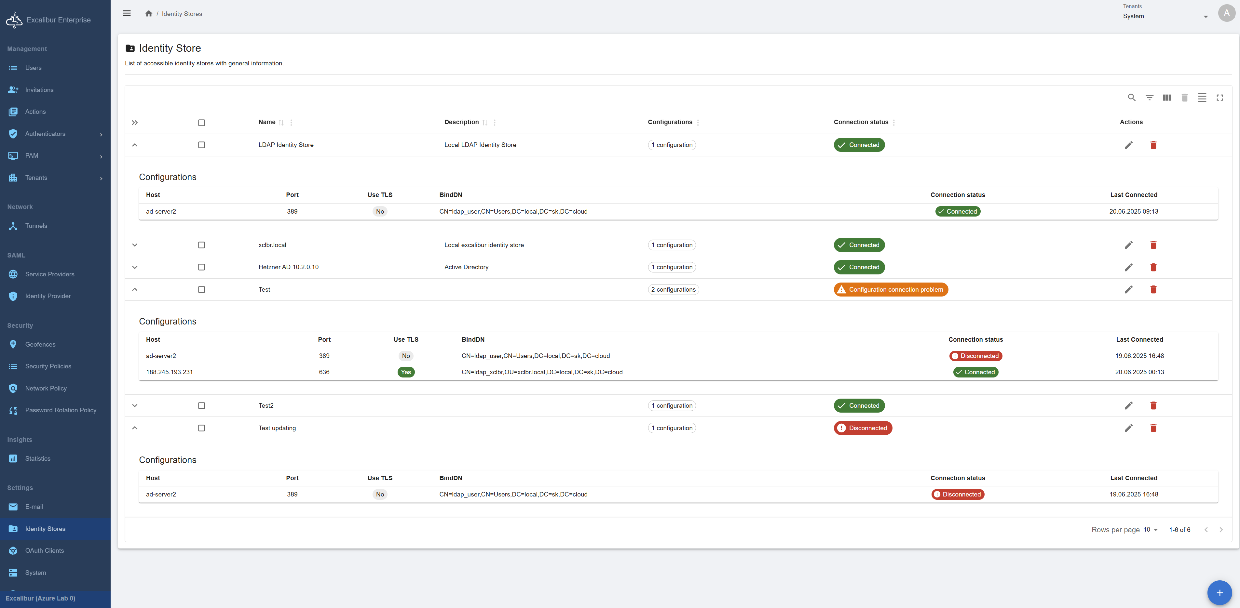This screenshot has width=1240, height=608.
Task: Select the Hetzner AD 10.2.0.10 checkbox
Action: tap(202, 268)
